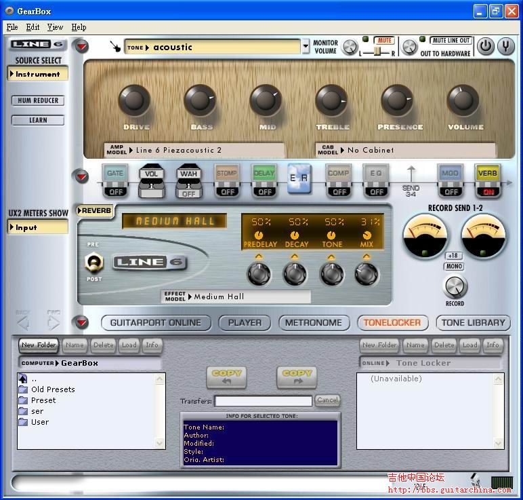Click the Transfers text field

264,401
